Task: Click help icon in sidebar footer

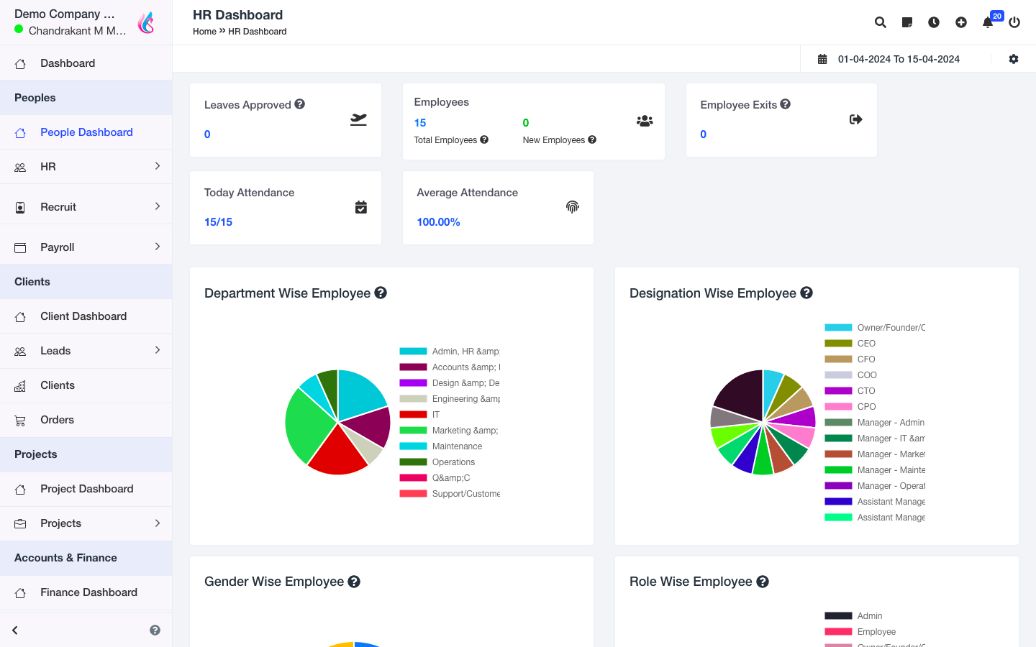Action: (155, 630)
